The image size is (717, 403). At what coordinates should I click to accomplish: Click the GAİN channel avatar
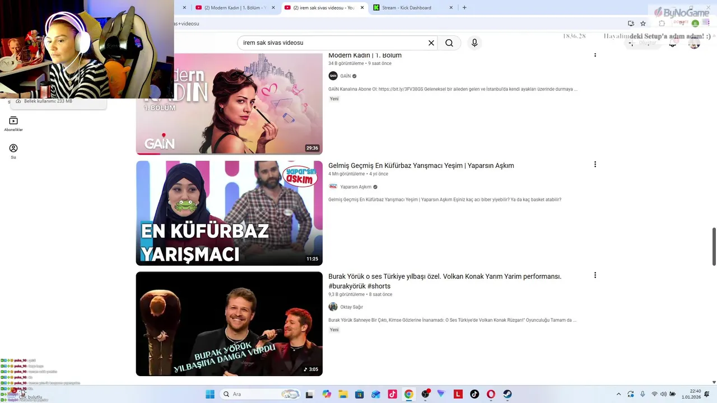click(333, 76)
